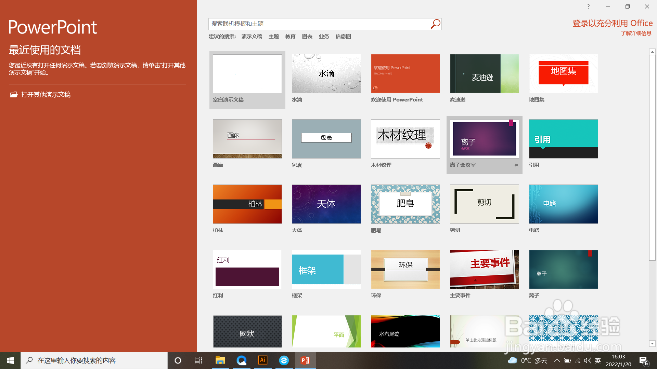The width and height of the screenshot is (657, 369).
Task: Choose the teal 离子 template thumbnail
Action: 564,270
